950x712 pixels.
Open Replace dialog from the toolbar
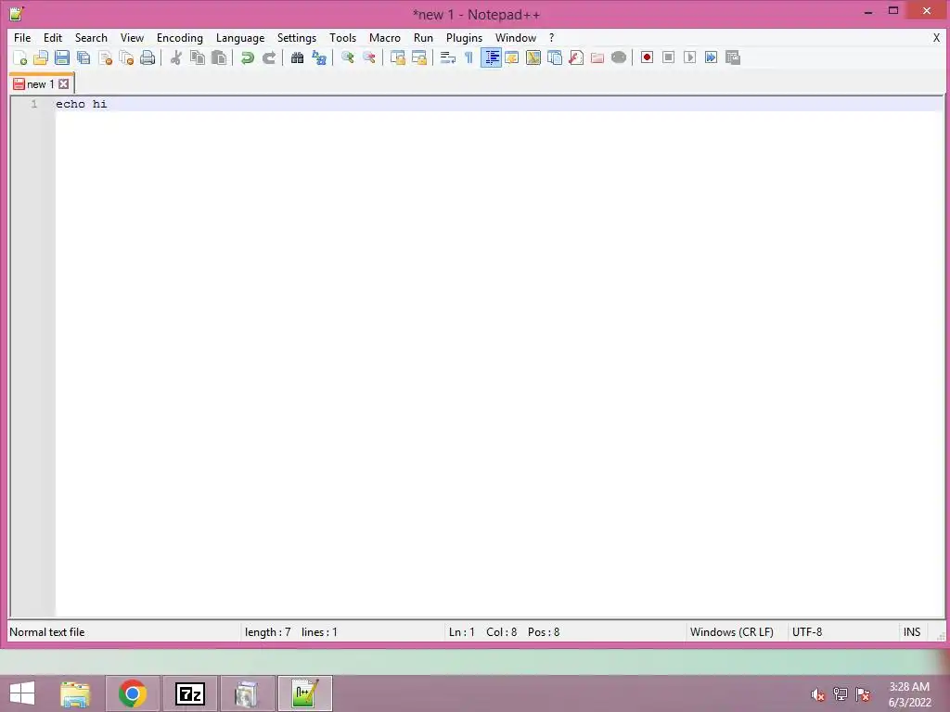[319, 57]
